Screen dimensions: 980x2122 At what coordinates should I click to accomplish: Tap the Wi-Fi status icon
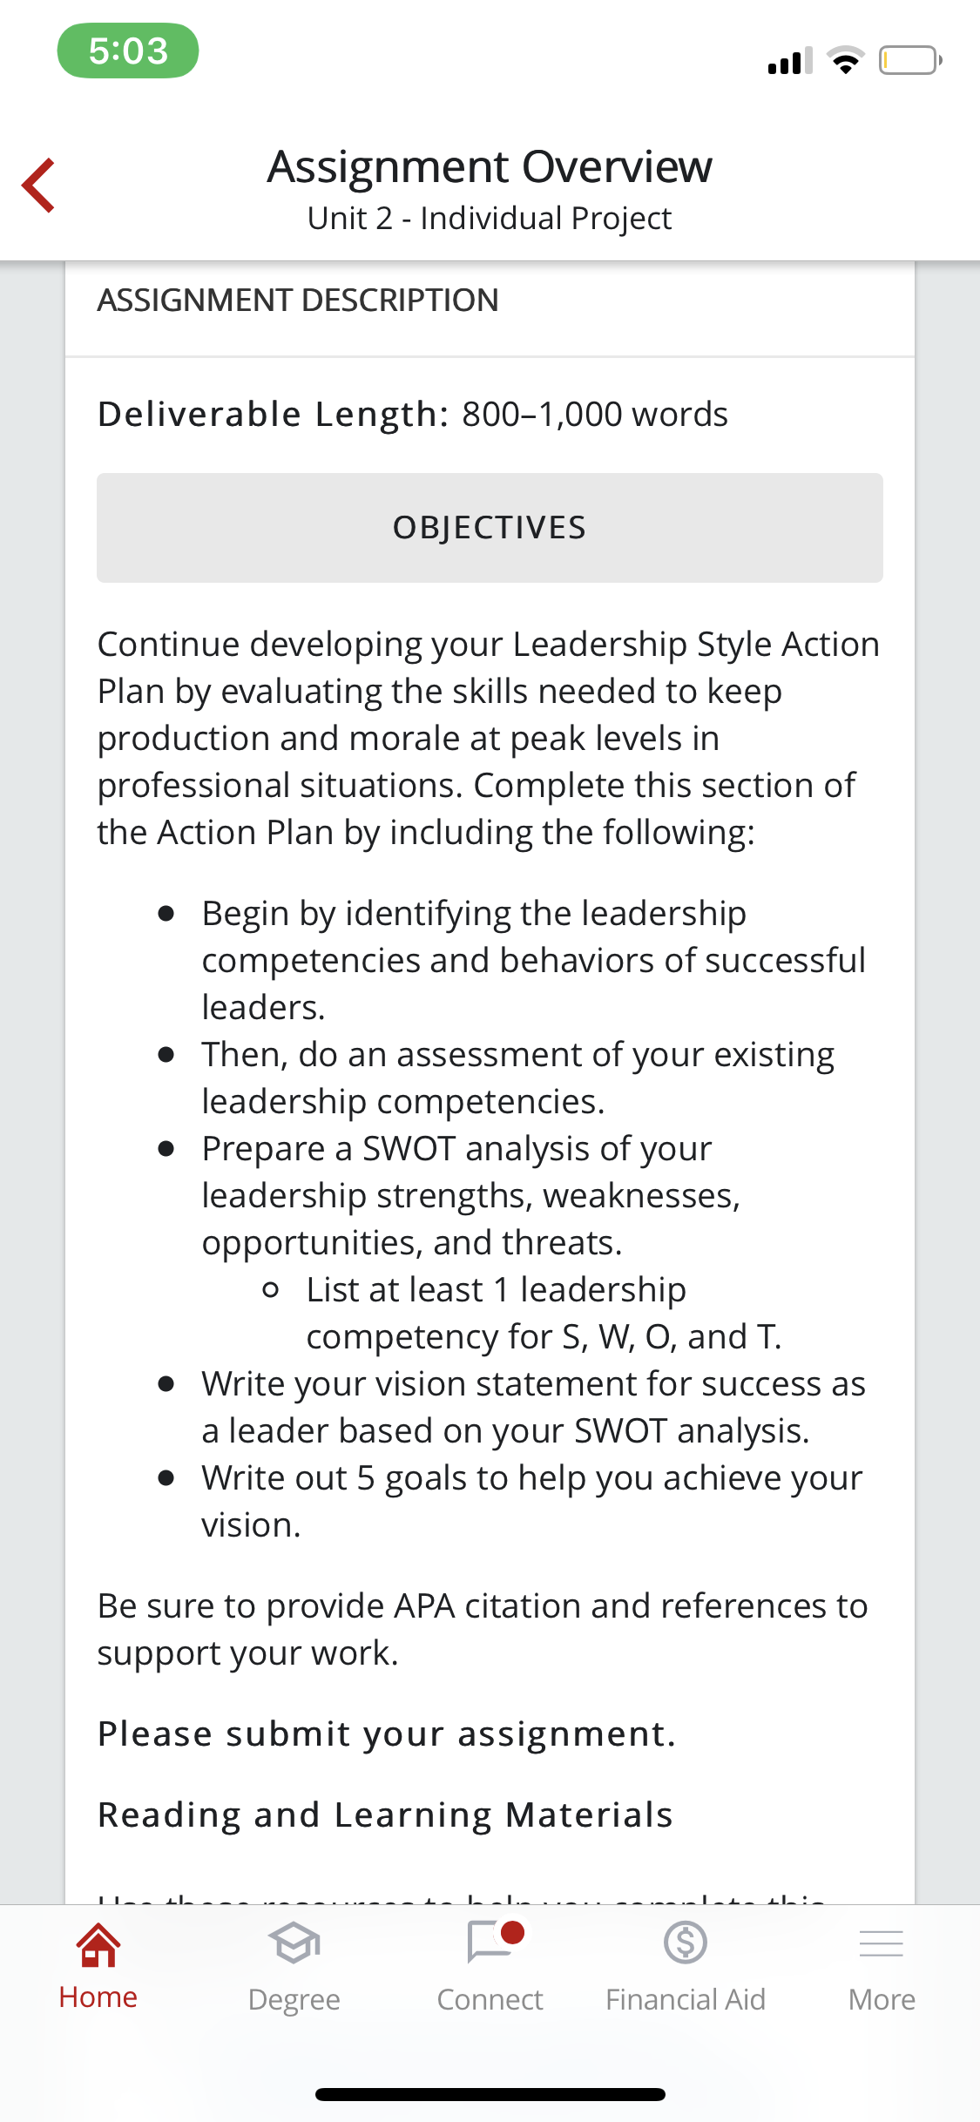[x=845, y=60]
